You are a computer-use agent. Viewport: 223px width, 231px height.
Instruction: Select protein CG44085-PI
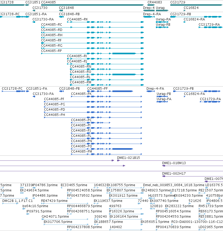click(x=81, y=125)
